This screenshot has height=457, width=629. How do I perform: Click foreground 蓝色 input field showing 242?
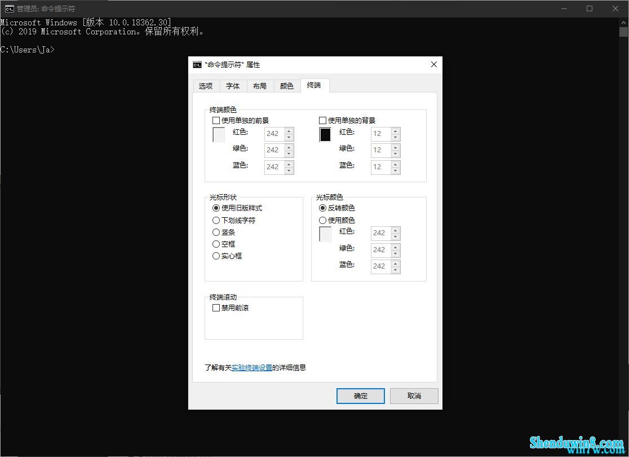[x=275, y=168]
